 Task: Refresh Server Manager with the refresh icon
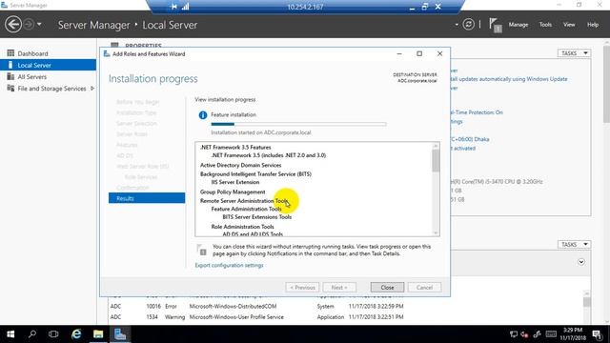point(468,25)
